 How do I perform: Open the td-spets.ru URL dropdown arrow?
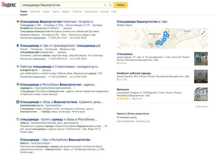(59, 28)
